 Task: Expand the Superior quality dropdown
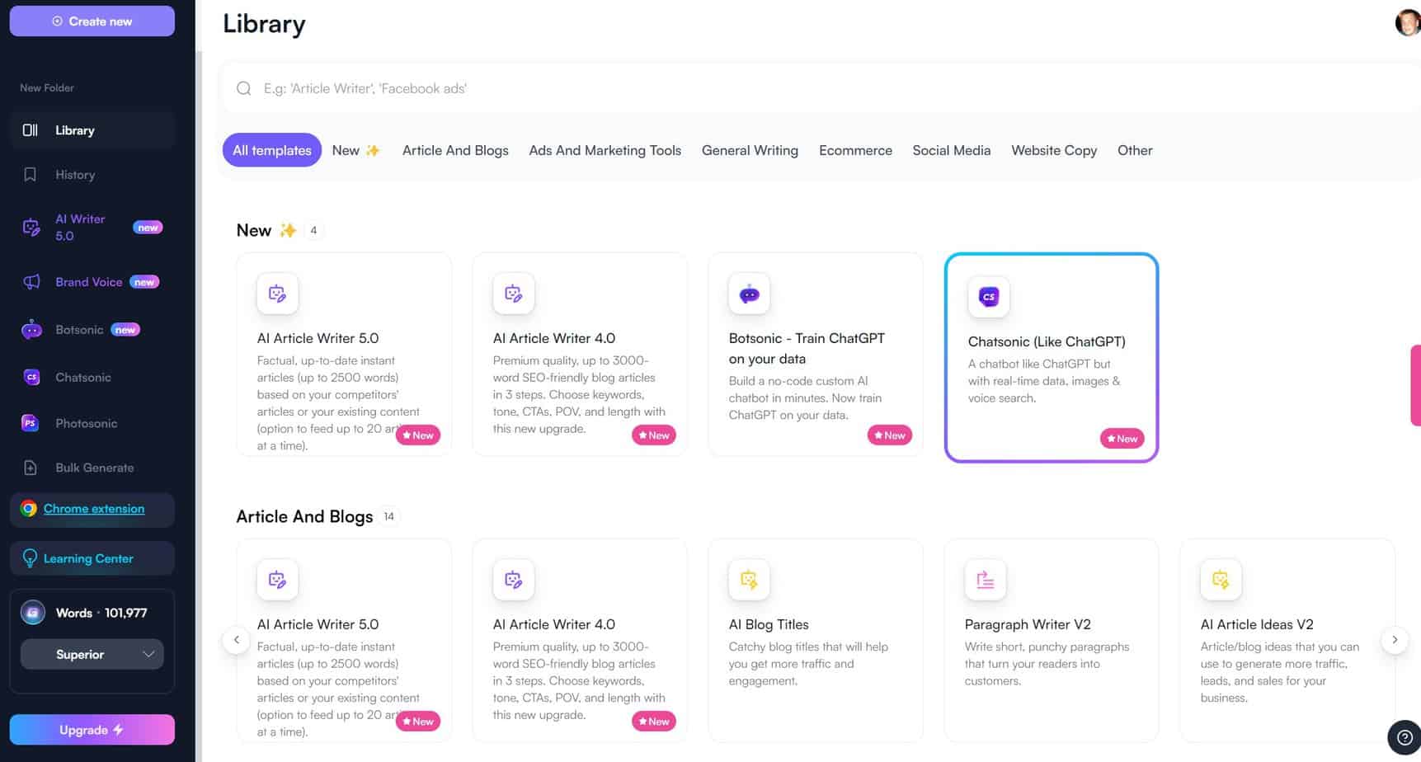pyautogui.click(x=92, y=655)
